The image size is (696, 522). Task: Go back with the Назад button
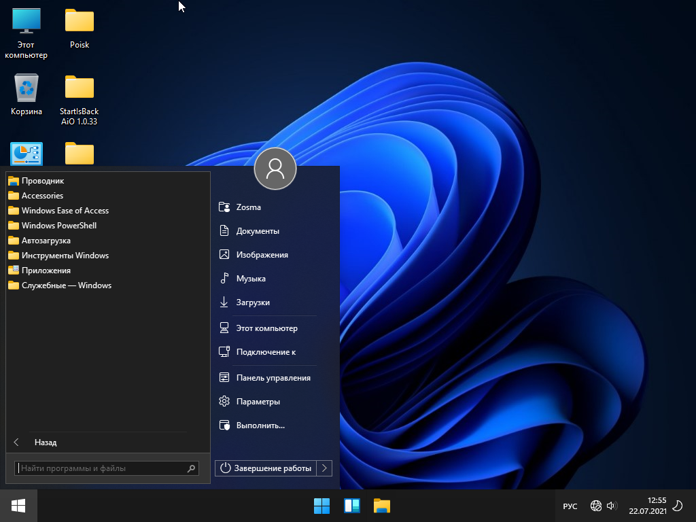point(45,442)
